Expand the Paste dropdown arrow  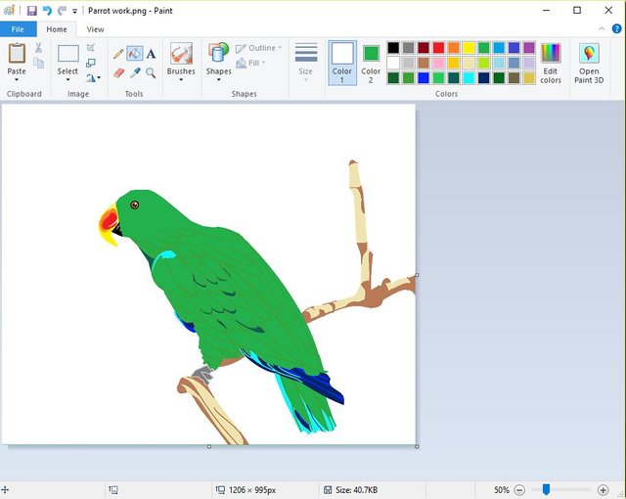(x=17, y=80)
